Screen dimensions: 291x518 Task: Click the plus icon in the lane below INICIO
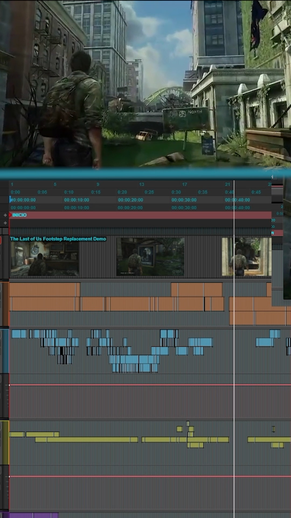pos(5,223)
